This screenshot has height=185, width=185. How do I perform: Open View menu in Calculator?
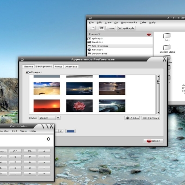click(24, 131)
